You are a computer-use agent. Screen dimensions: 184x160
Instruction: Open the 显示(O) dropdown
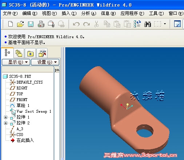click(x=16, y=62)
